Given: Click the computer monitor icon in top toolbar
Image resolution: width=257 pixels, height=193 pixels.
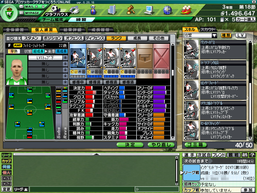Looking at the screenshot, I should (x=148, y=10).
